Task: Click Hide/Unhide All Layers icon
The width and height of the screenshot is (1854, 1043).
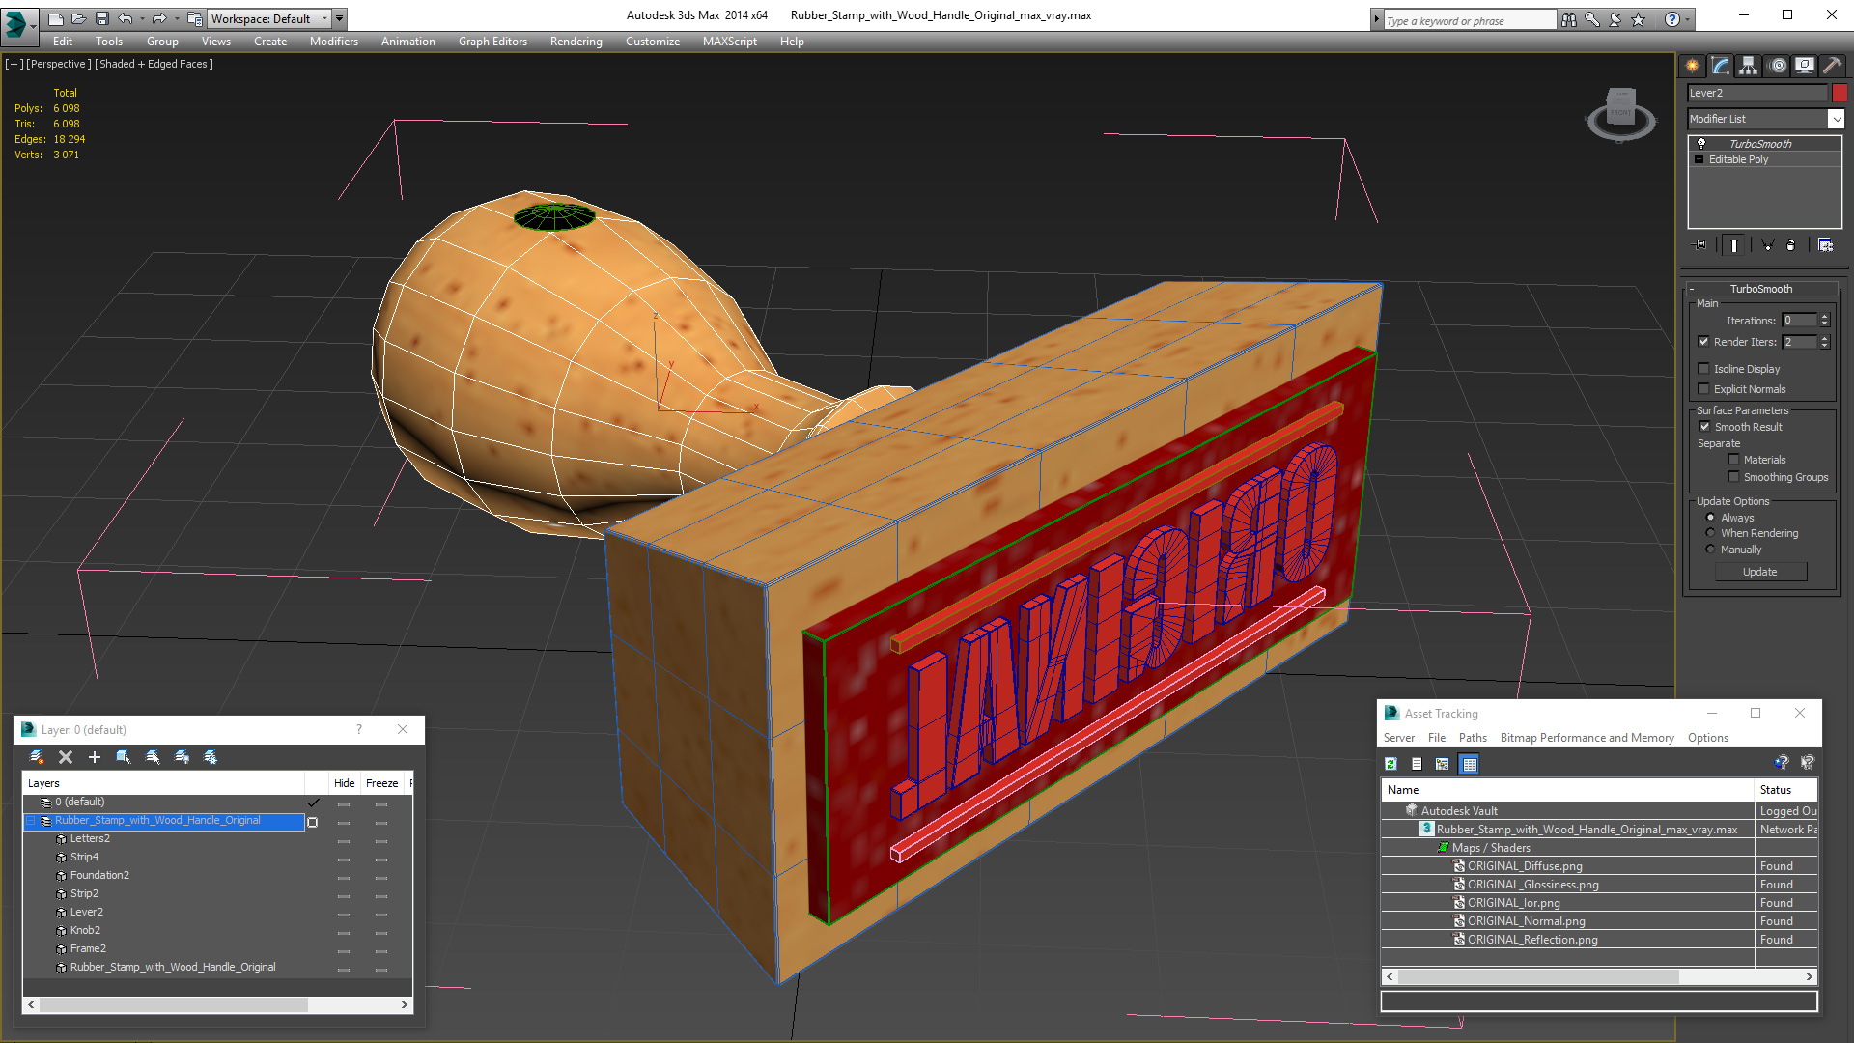Action: tap(182, 757)
